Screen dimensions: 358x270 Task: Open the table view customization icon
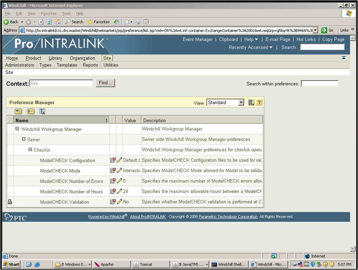point(251,102)
